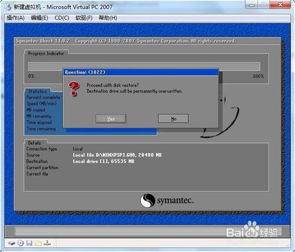Click the Ghost progress indicator bar
295x252 pixels.
[x=144, y=67]
